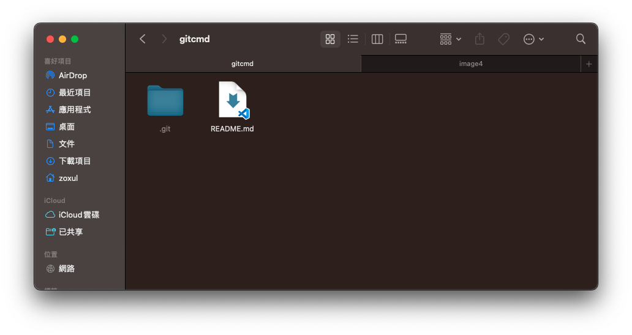The height and width of the screenshot is (335, 632).
Task: Switch to the image4 tab
Action: click(x=470, y=64)
